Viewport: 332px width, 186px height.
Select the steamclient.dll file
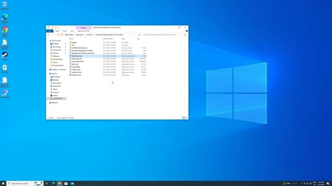tap(76, 58)
